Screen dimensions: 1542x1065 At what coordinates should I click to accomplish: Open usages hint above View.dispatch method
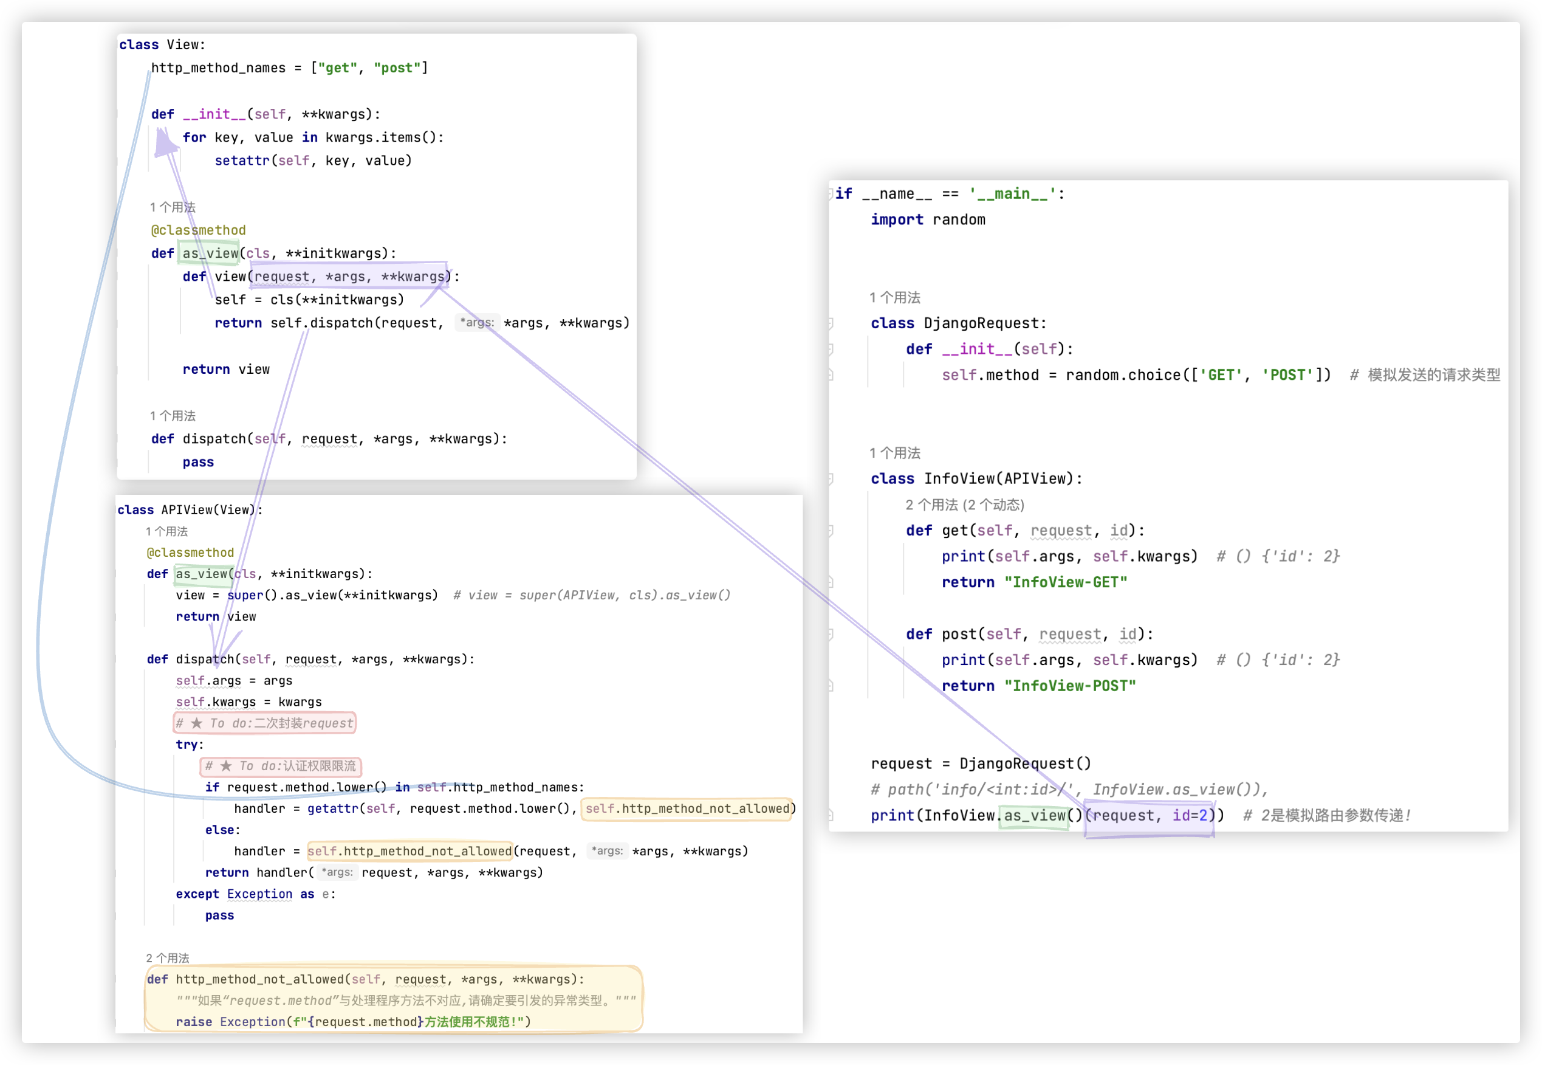[172, 416]
